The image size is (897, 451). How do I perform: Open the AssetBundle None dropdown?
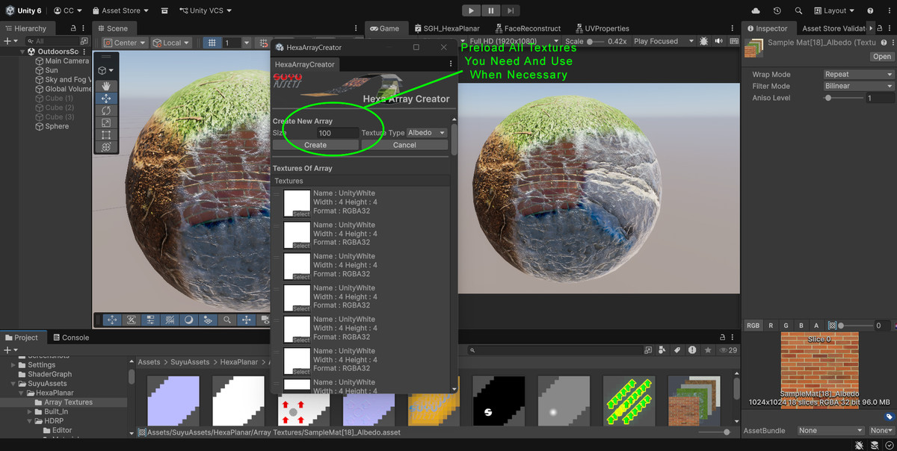pos(830,431)
